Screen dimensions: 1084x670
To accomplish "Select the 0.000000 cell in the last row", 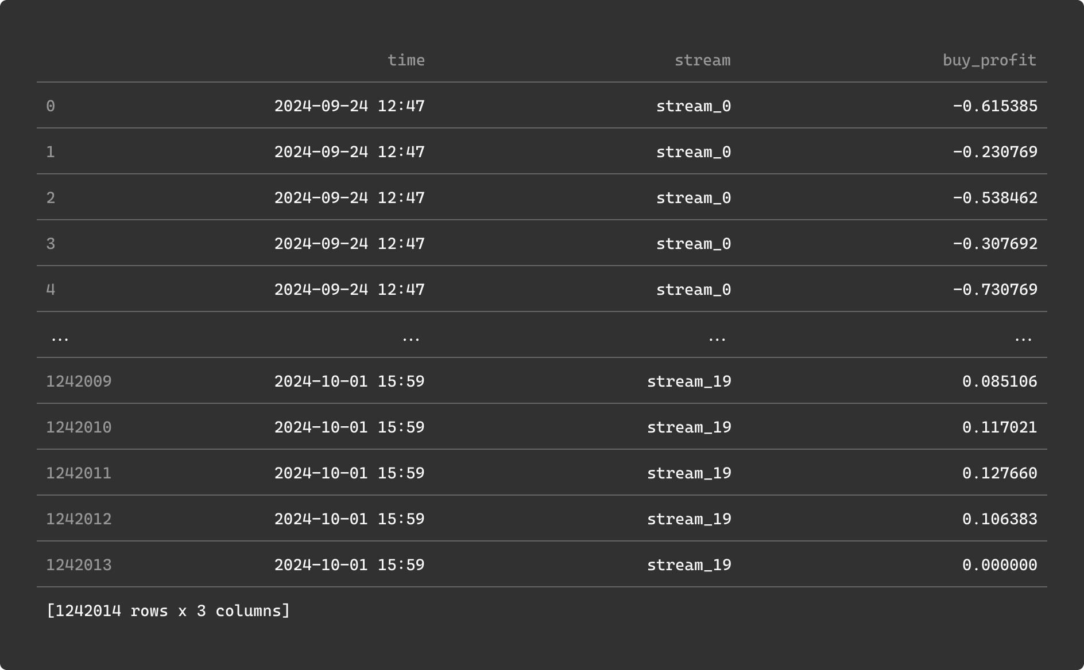I will tap(999, 565).
